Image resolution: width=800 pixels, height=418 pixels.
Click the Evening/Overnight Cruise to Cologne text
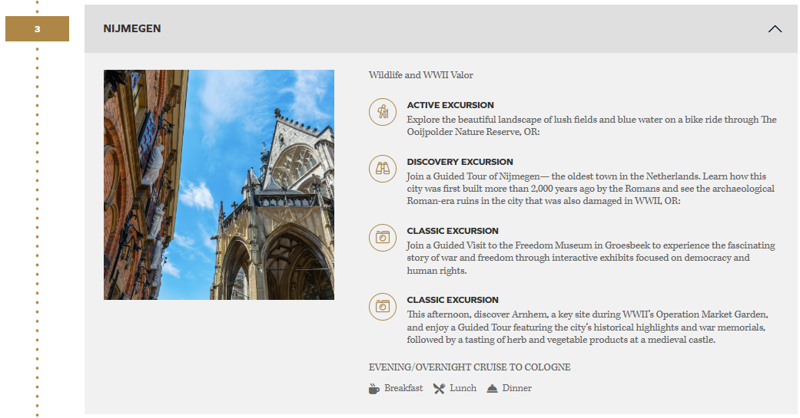click(470, 367)
